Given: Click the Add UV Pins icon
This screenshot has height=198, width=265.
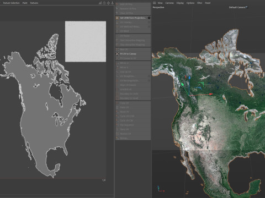Looking at the screenshot, I should [117, 4].
